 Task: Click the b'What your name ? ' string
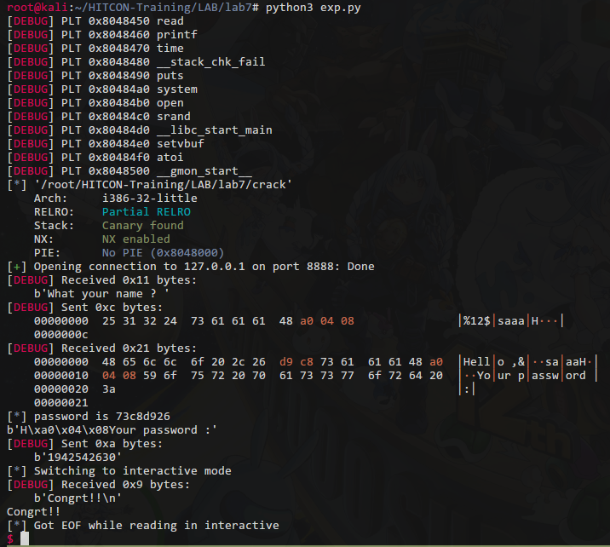(x=102, y=294)
